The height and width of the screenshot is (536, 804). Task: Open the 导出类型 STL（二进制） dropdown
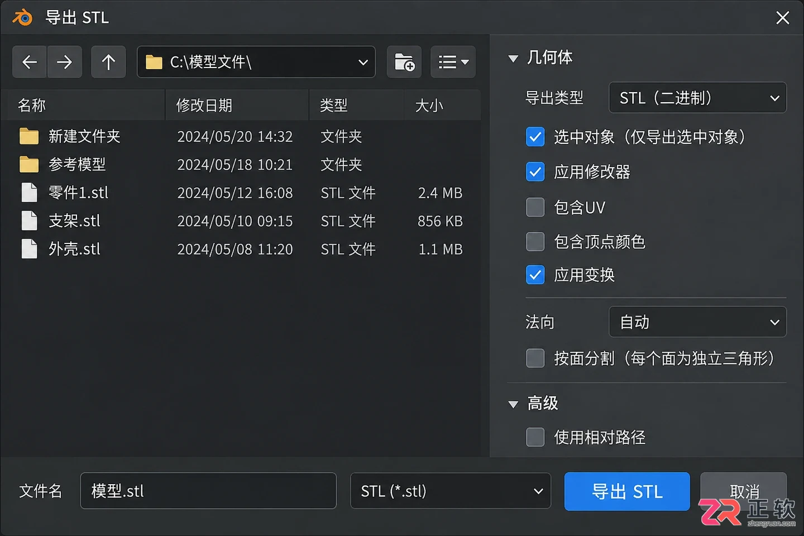click(x=697, y=98)
